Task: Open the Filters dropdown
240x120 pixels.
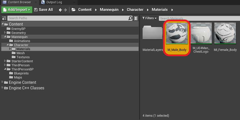Action: [x=149, y=18]
